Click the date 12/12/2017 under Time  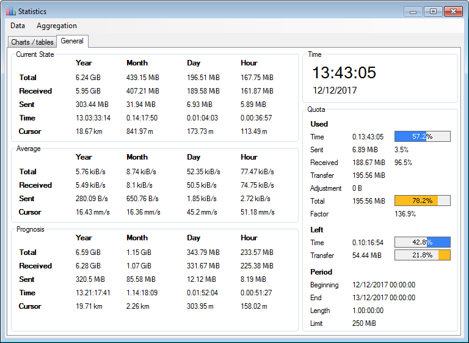point(335,90)
